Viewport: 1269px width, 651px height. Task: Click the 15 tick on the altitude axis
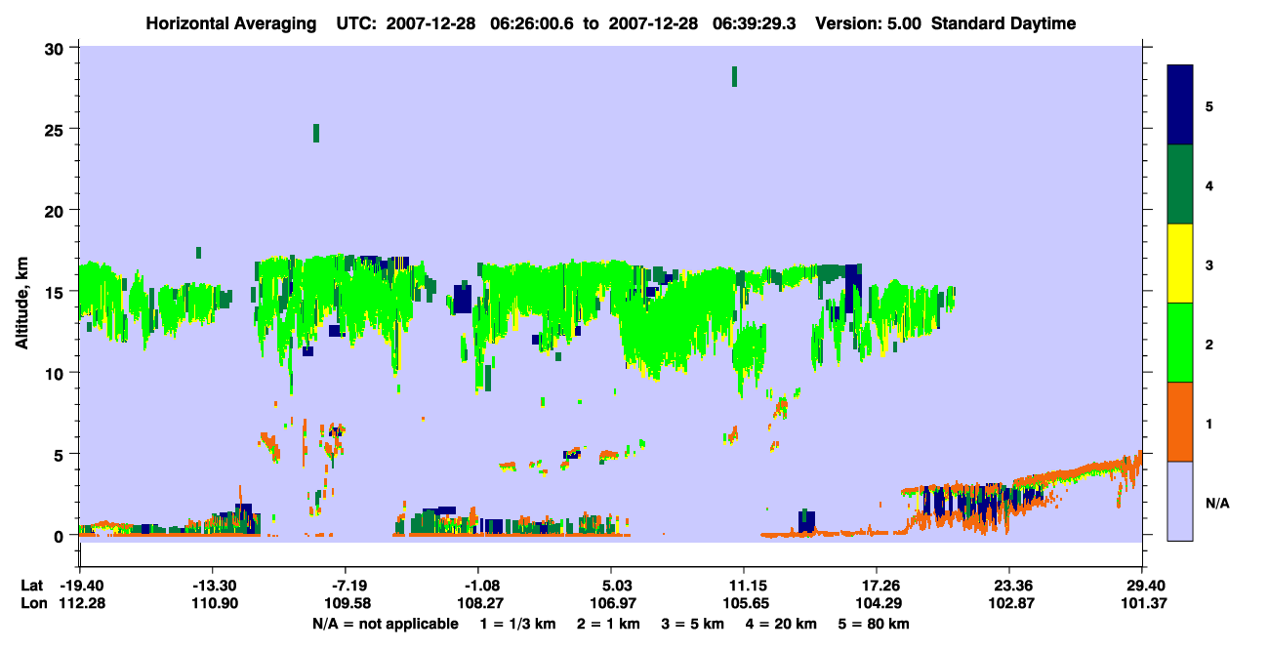click(x=56, y=292)
